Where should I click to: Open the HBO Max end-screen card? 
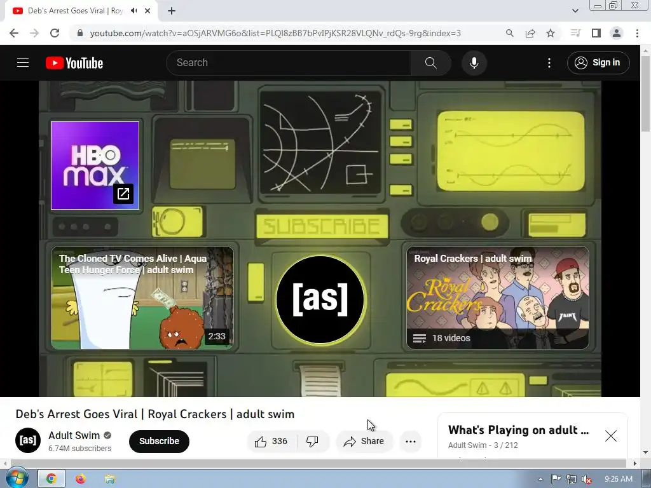tap(95, 165)
